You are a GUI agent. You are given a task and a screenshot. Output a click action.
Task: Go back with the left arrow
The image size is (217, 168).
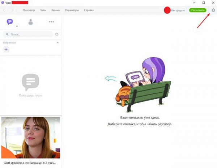tap(4, 10)
